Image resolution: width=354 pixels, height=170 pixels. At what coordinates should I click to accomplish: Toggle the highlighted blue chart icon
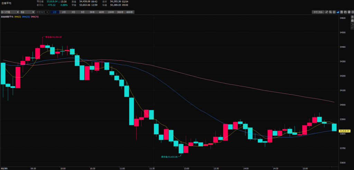337,12
